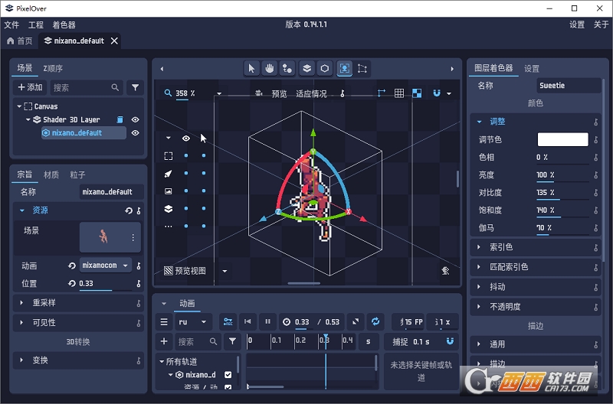613x404 pixels.
Task: Collapse the 调整 section
Action: coord(479,122)
